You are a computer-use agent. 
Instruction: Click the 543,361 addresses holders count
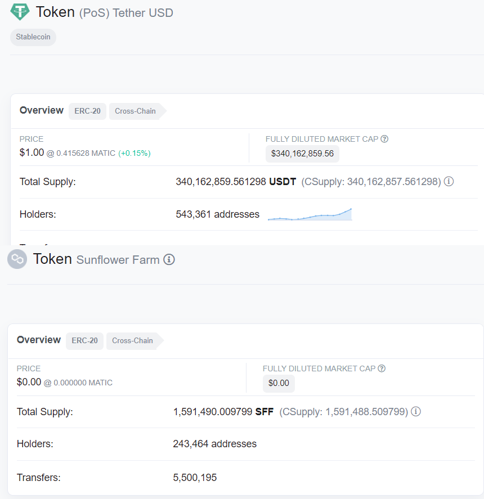(217, 214)
